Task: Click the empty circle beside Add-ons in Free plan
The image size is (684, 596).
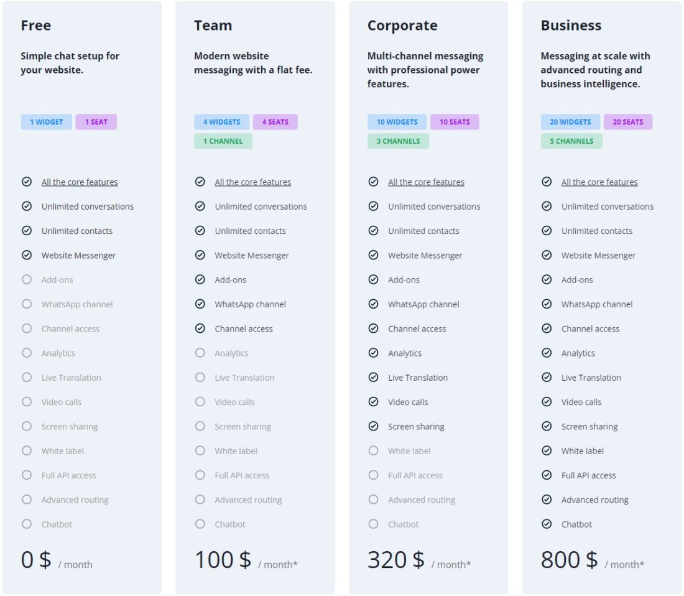Action: point(27,279)
